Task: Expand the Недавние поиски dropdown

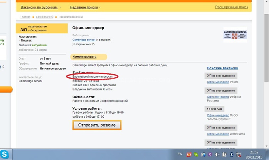Action: pos(85,7)
